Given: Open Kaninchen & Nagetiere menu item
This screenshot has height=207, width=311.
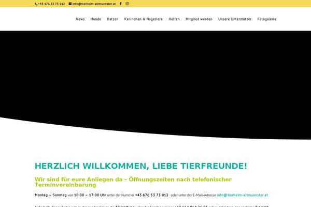Looking at the screenshot, I should [x=144, y=19].
